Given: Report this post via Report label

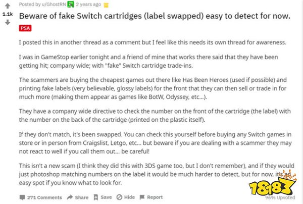Looking at the screenshot, I should pos(155,197).
